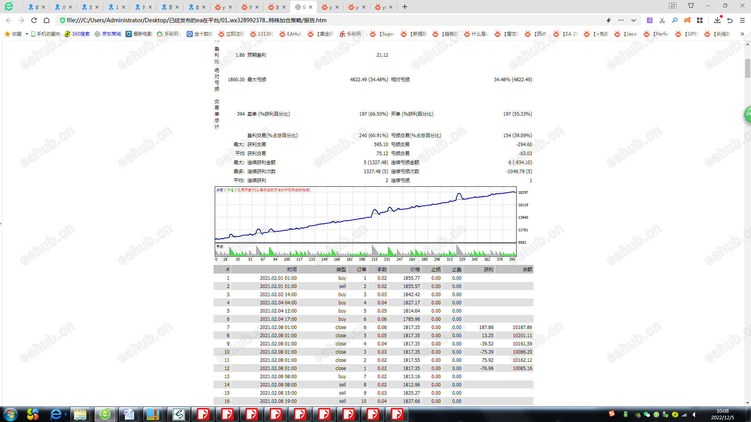Expand hidden bookmarks overflow chevron

pos(742,34)
